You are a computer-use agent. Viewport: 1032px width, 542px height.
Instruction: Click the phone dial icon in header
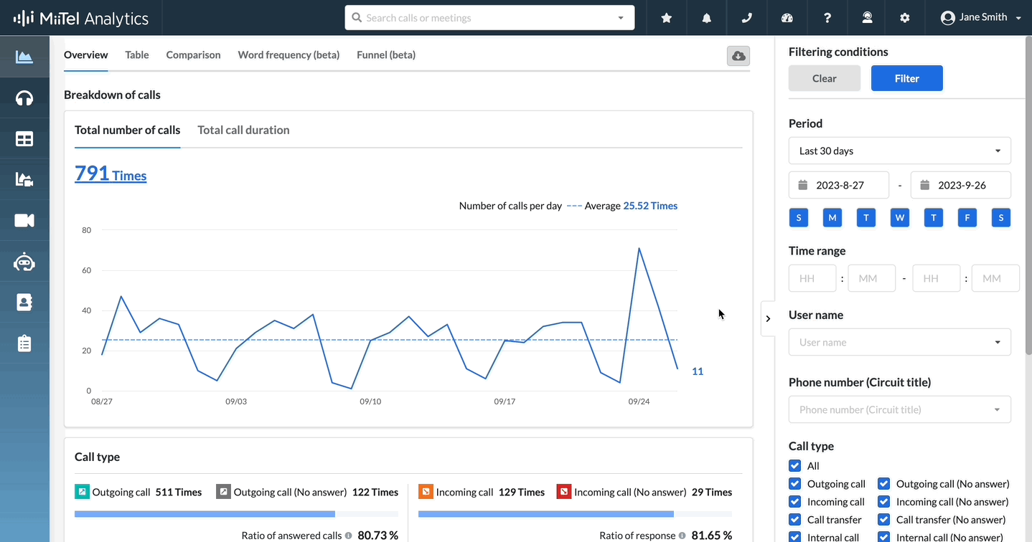[747, 18]
